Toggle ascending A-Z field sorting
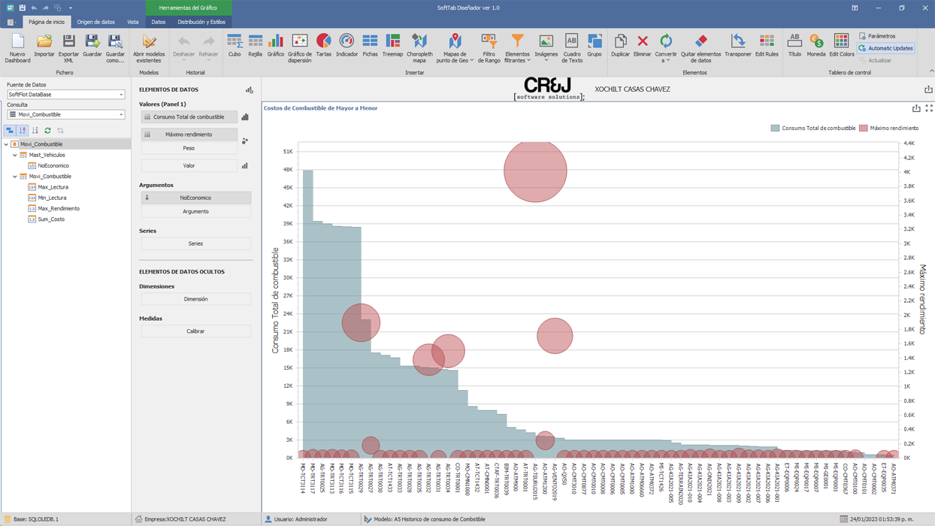This screenshot has width=935, height=526. point(23,131)
